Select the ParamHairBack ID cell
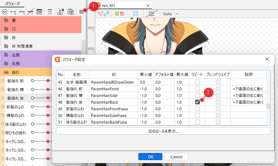 click(x=113, y=102)
